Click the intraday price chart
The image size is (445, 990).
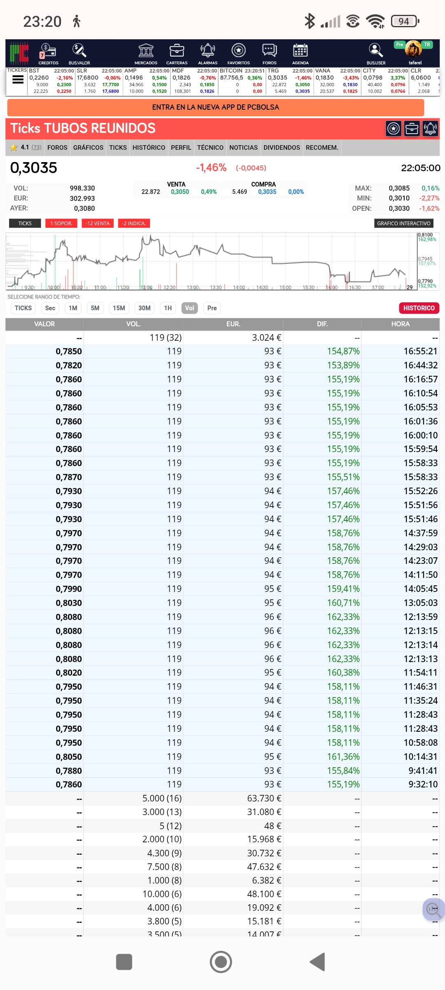pos(210,262)
